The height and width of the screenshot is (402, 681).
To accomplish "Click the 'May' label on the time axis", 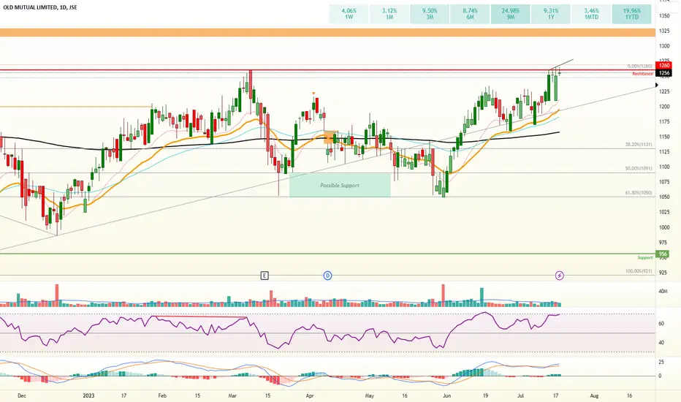I will (x=369, y=395).
